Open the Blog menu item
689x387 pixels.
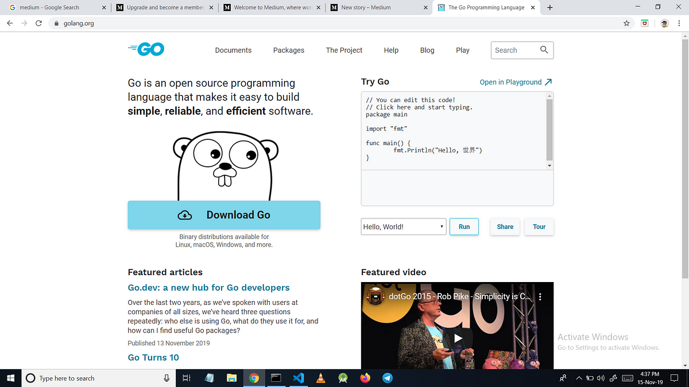[427, 50]
